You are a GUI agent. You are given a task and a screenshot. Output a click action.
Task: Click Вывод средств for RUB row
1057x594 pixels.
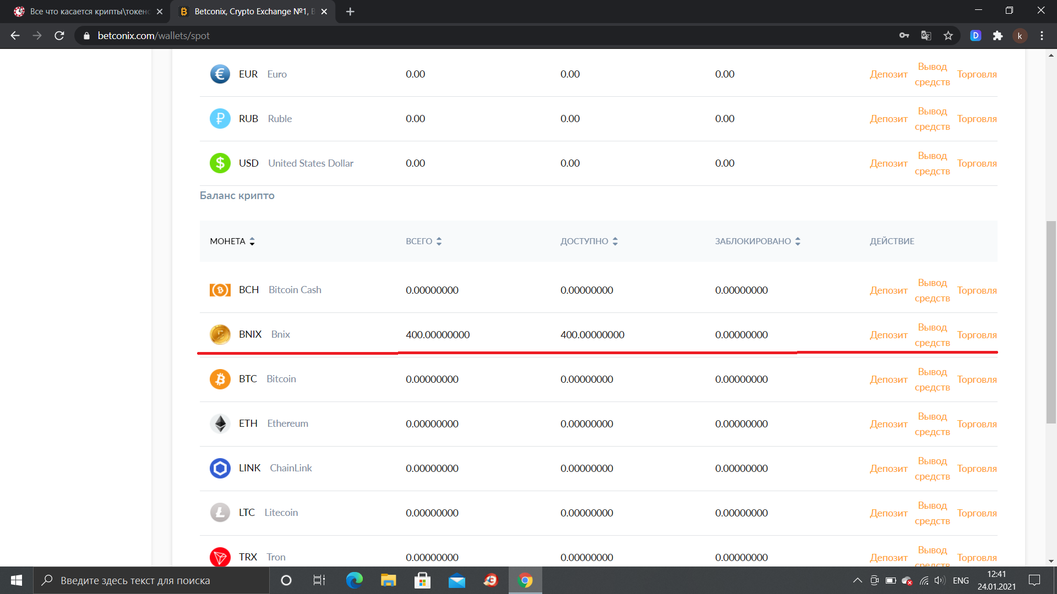point(932,119)
